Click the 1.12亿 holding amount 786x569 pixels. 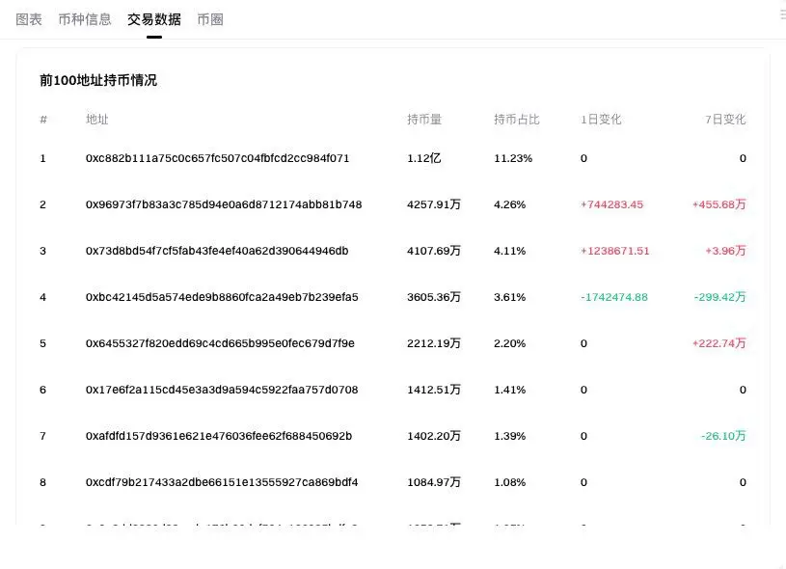[424, 158]
